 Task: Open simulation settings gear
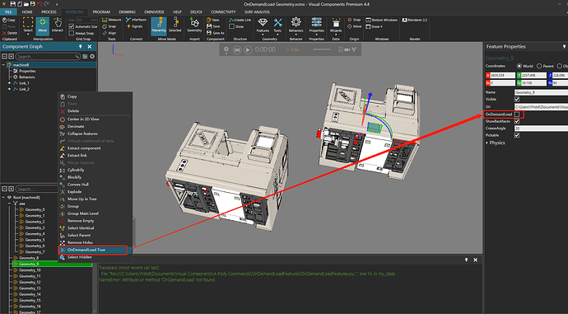[x=226, y=49]
